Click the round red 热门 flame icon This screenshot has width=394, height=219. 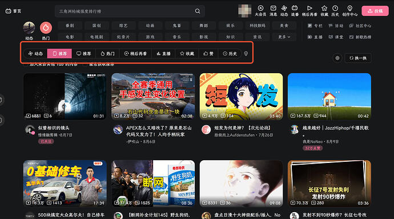[x=46, y=27]
